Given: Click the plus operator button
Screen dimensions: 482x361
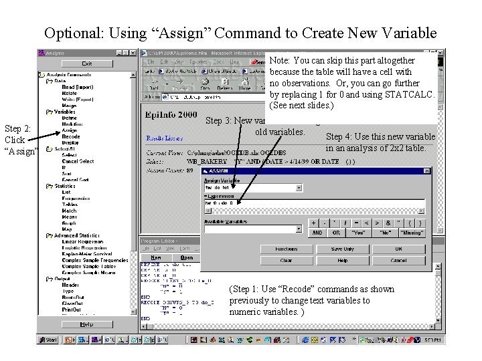Looking at the screenshot, I should tap(313, 223).
